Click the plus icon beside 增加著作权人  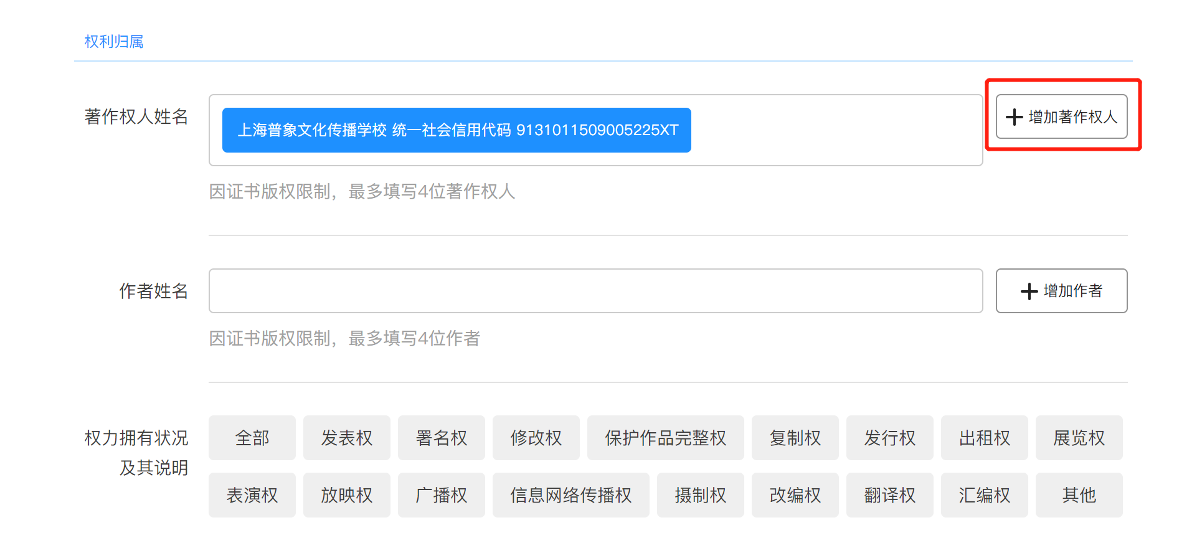1014,117
